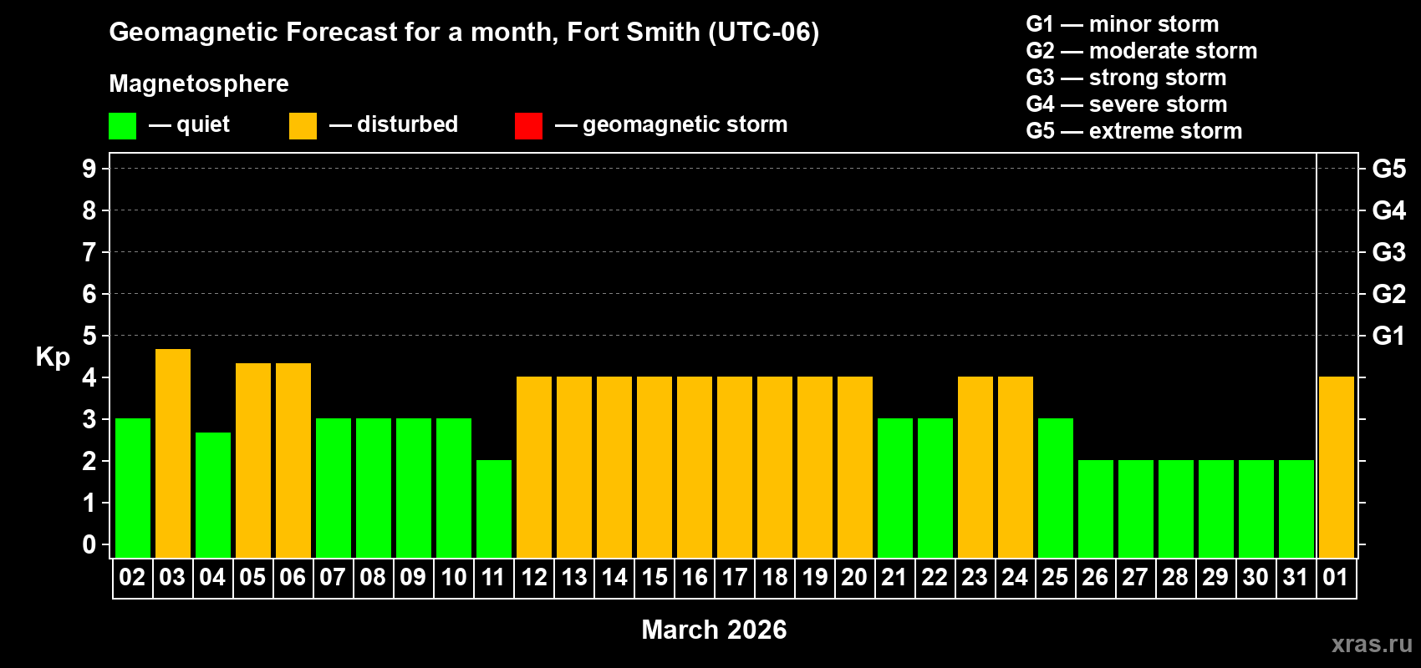This screenshot has height=668, width=1421.
Task: Click the yellow bar for March 12
Action: [x=534, y=467]
